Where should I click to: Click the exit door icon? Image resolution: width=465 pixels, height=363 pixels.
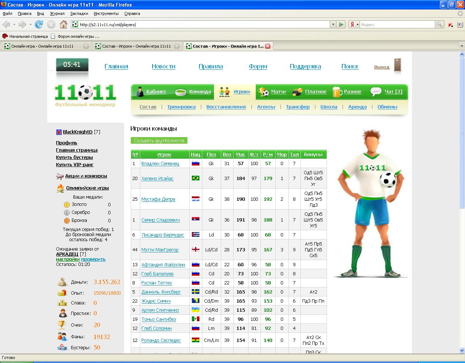pos(397,65)
